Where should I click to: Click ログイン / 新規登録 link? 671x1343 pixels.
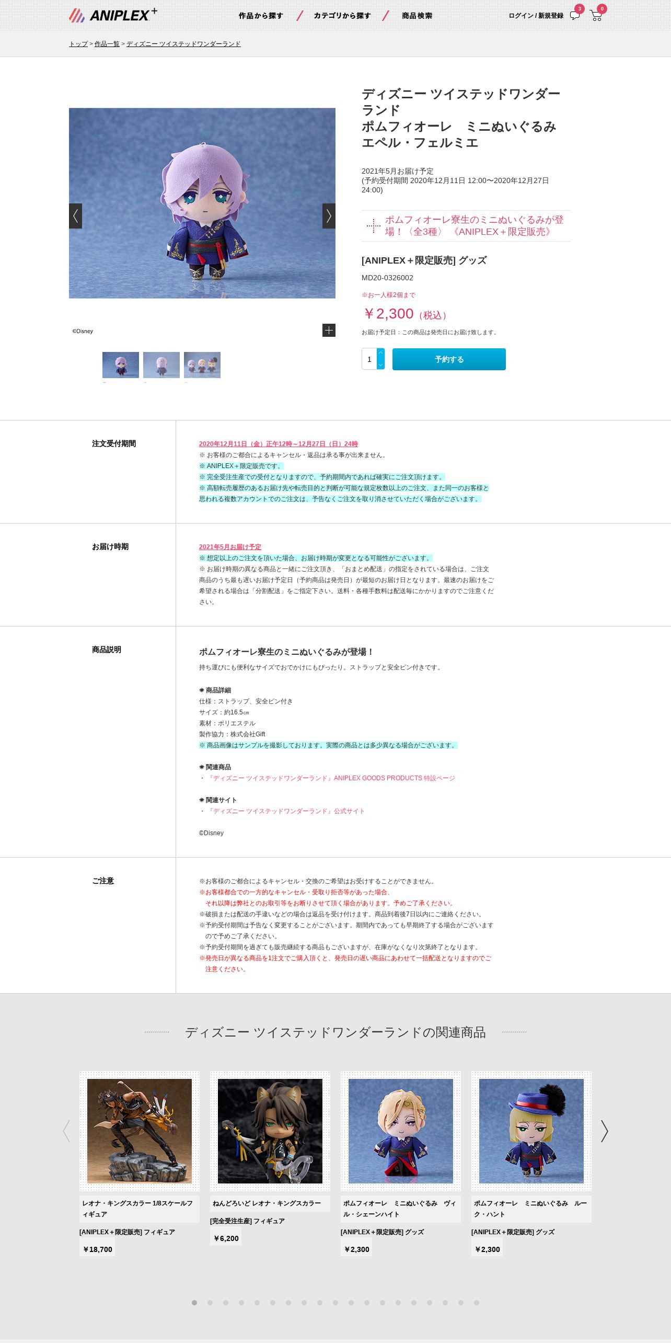(536, 16)
